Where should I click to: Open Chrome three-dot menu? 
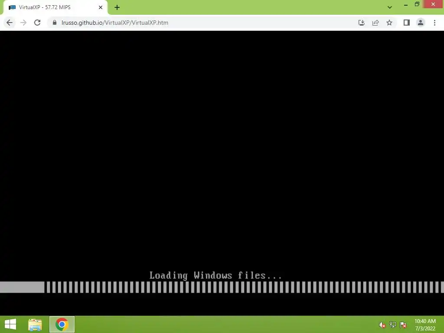click(434, 23)
